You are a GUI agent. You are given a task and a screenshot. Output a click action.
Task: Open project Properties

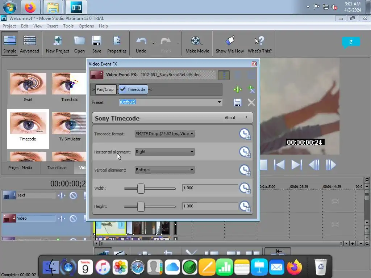117,44
